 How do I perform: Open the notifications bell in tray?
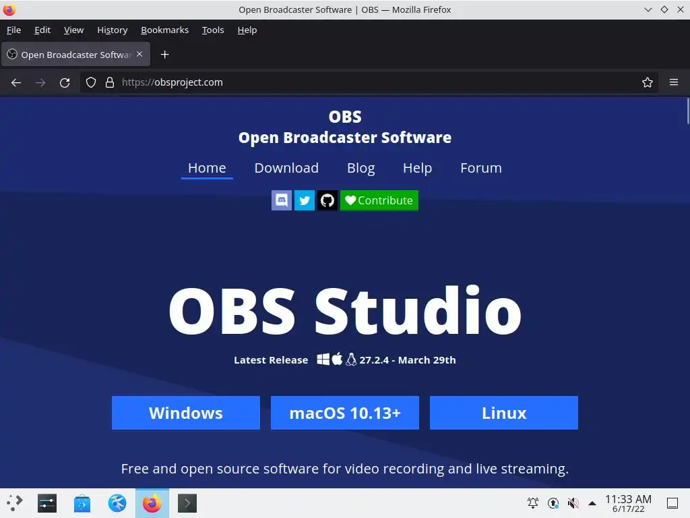533,503
